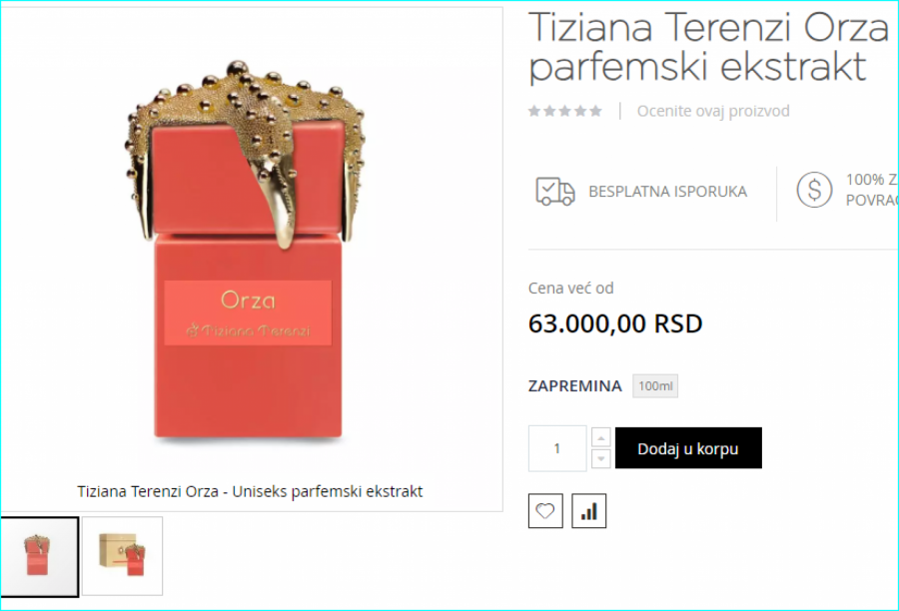This screenshot has height=611, width=899.
Task: Increase quantity with up arrow
Action: point(601,438)
